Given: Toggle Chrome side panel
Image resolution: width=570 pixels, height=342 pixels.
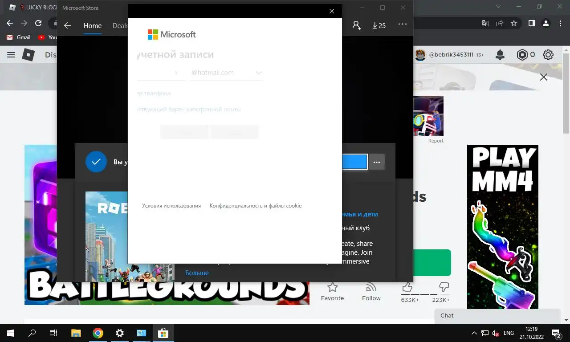Looking at the screenshot, I should click(531, 23).
